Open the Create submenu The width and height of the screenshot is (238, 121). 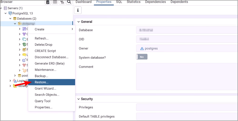pyautogui.click(x=52, y=29)
